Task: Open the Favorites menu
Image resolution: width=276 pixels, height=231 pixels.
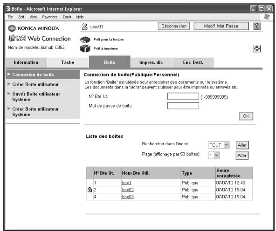Action: pos(50,17)
